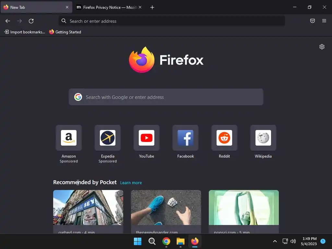Open taskbar Search
The height and width of the screenshot is (249, 332).
[x=152, y=241]
